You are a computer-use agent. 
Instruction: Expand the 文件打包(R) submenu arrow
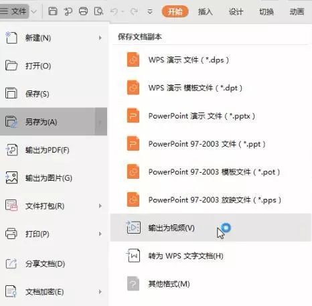[x=100, y=206]
